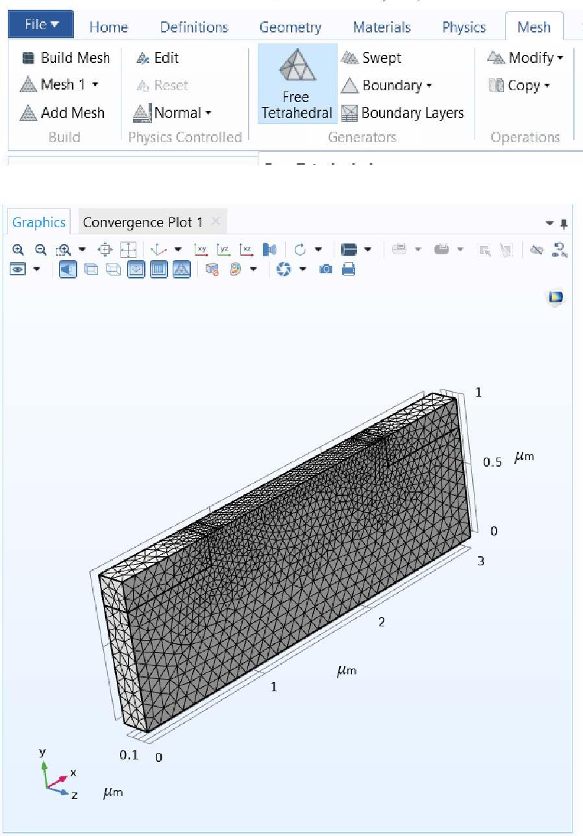Open the Zoom Box dropdown arrow
583x836 pixels.
(82, 250)
